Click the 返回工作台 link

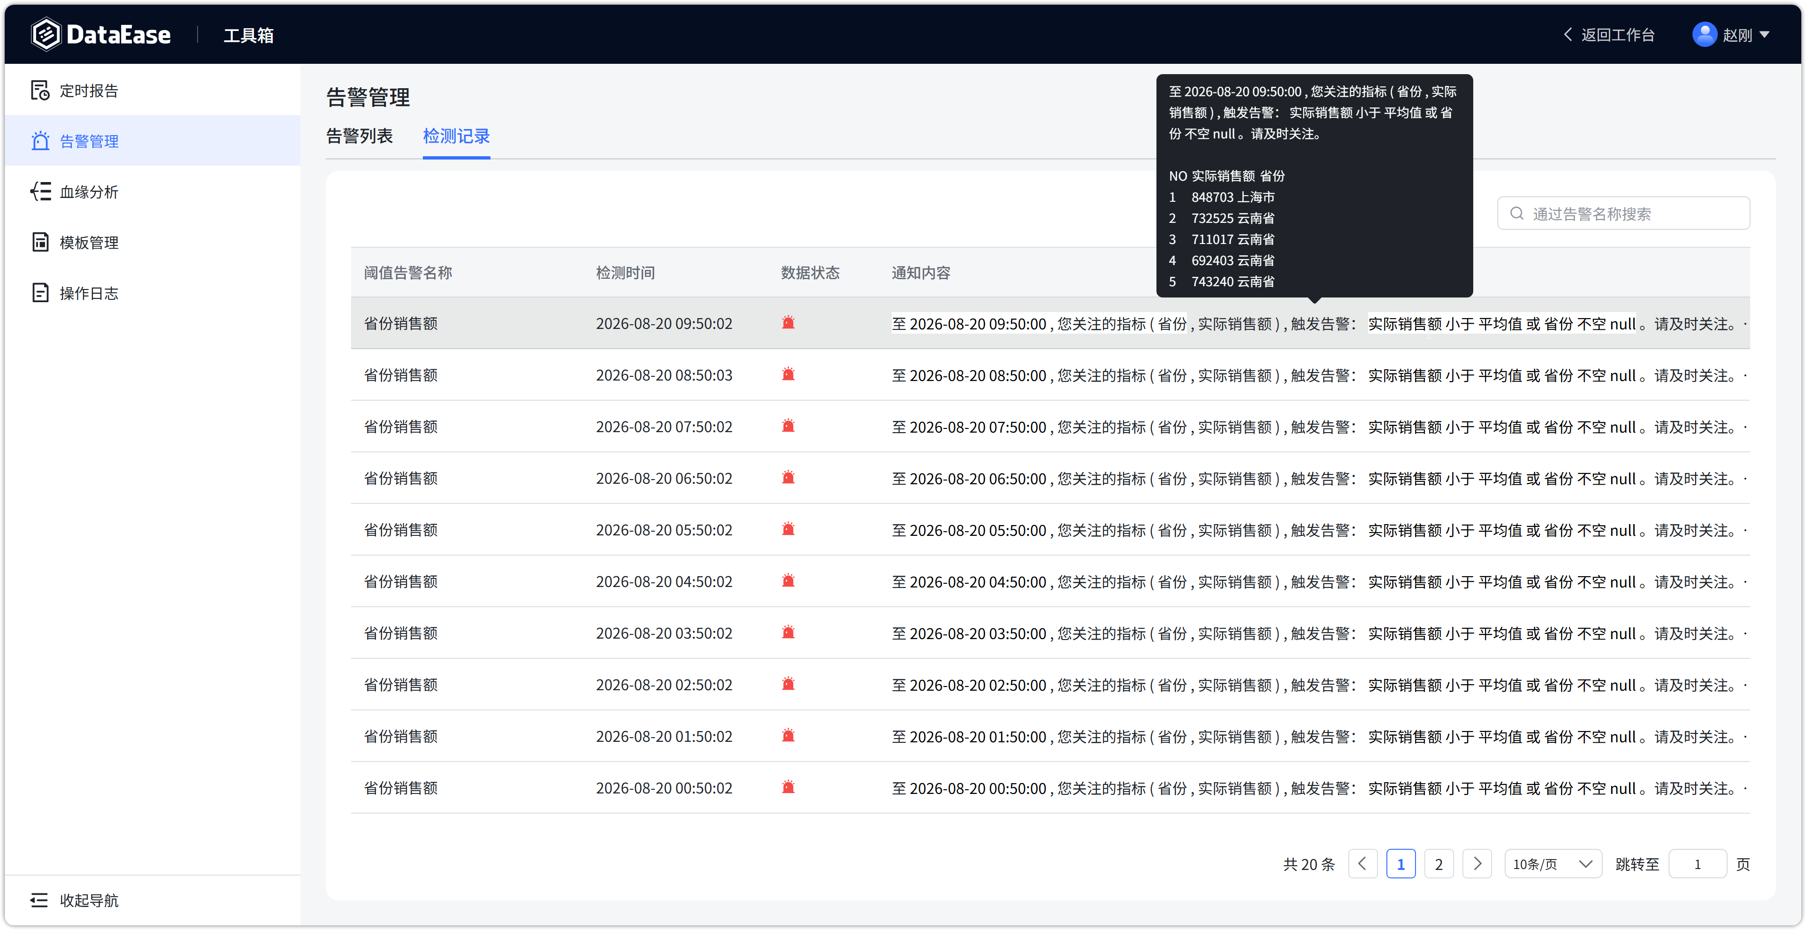[x=1617, y=34]
